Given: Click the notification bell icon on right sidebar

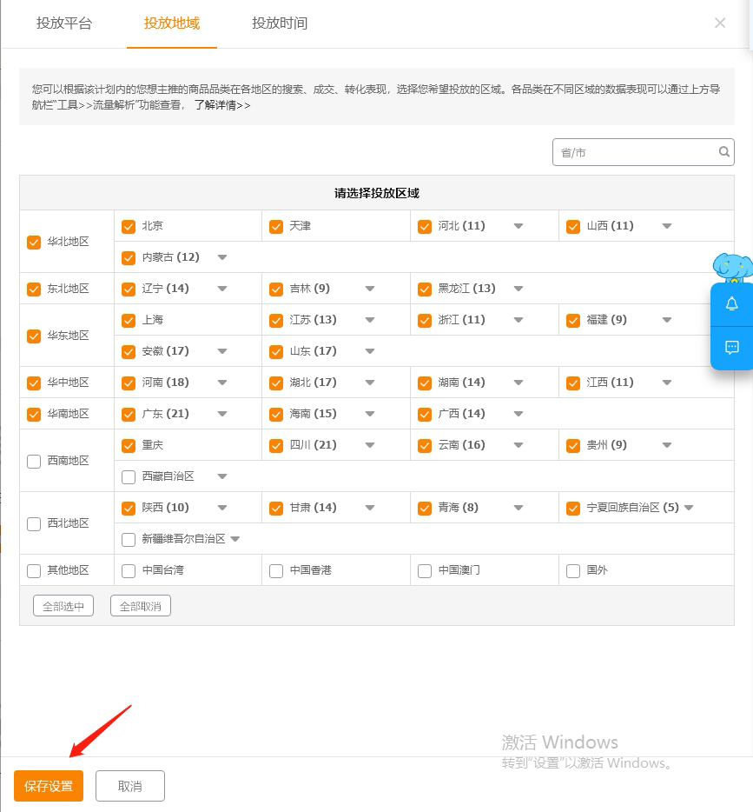Looking at the screenshot, I should click(x=731, y=303).
